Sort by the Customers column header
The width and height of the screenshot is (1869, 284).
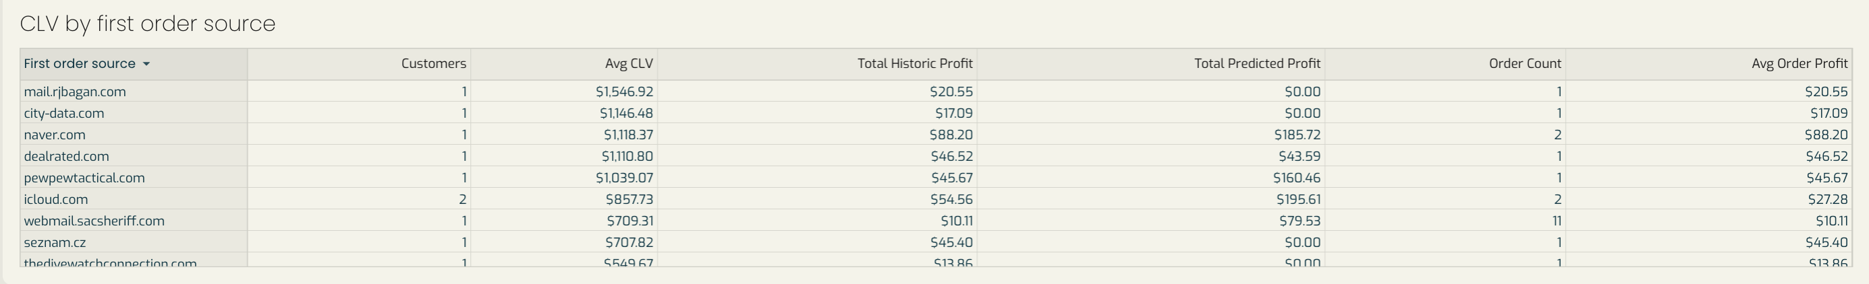pyautogui.click(x=433, y=64)
